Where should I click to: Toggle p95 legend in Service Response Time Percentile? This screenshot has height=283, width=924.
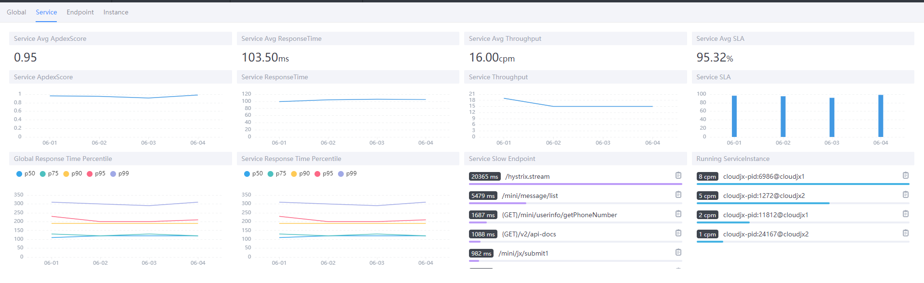[324, 173]
